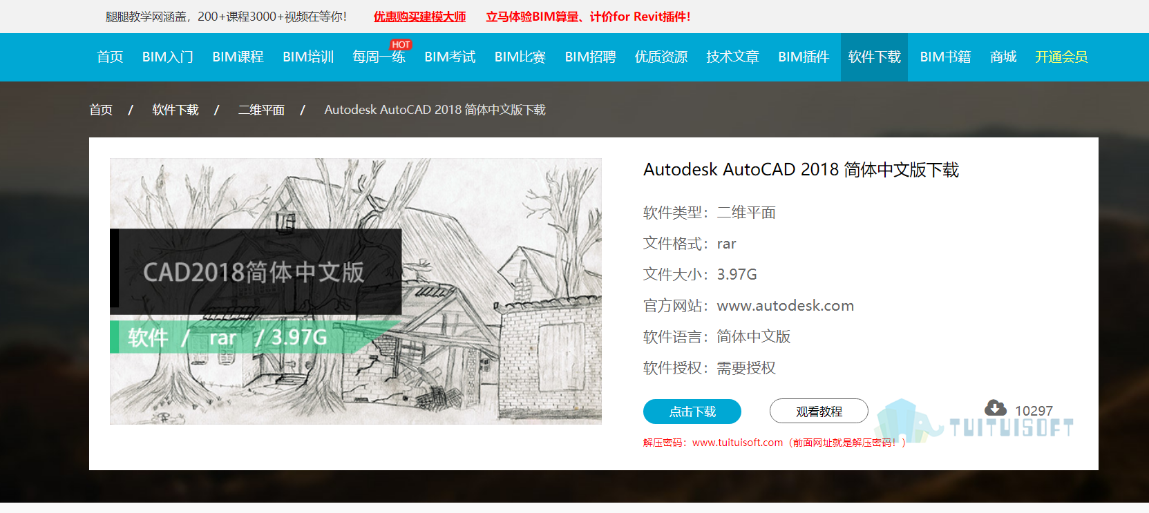
Task: Click the 文件大小 3.97G value
Action: click(737, 274)
